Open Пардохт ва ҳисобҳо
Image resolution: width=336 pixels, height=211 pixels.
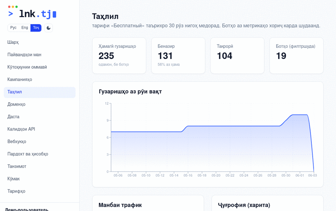40,154
